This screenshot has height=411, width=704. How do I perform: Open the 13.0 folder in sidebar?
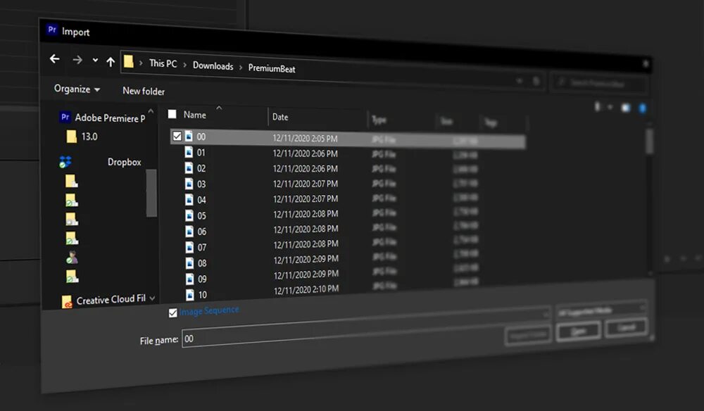click(89, 137)
